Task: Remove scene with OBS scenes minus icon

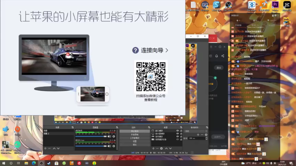Action: (x=49, y=148)
